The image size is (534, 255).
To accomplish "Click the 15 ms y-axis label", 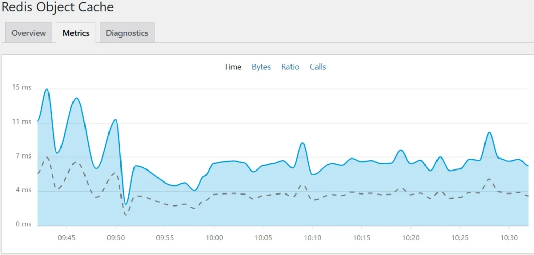I will (22, 88).
